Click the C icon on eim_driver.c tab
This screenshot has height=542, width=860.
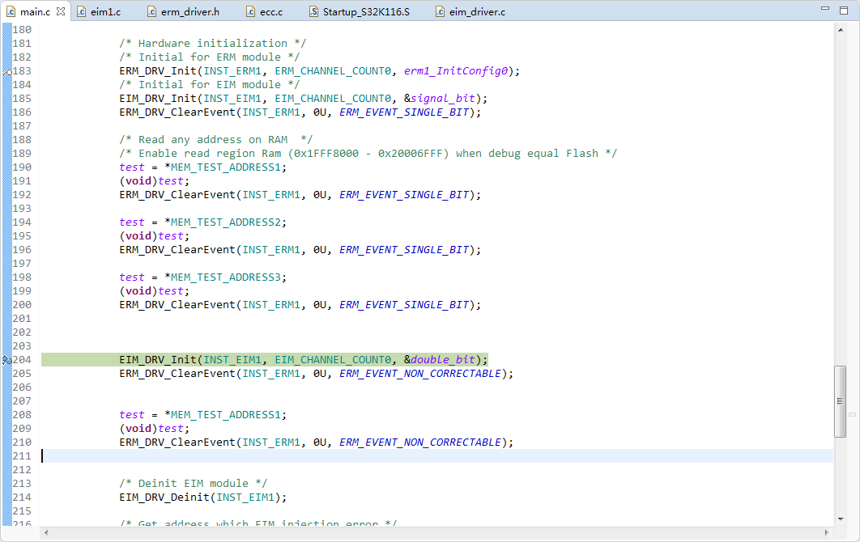440,11
